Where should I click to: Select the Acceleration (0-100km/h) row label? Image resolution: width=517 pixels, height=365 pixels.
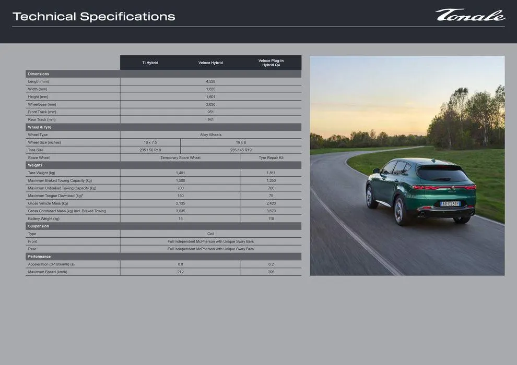51,264
